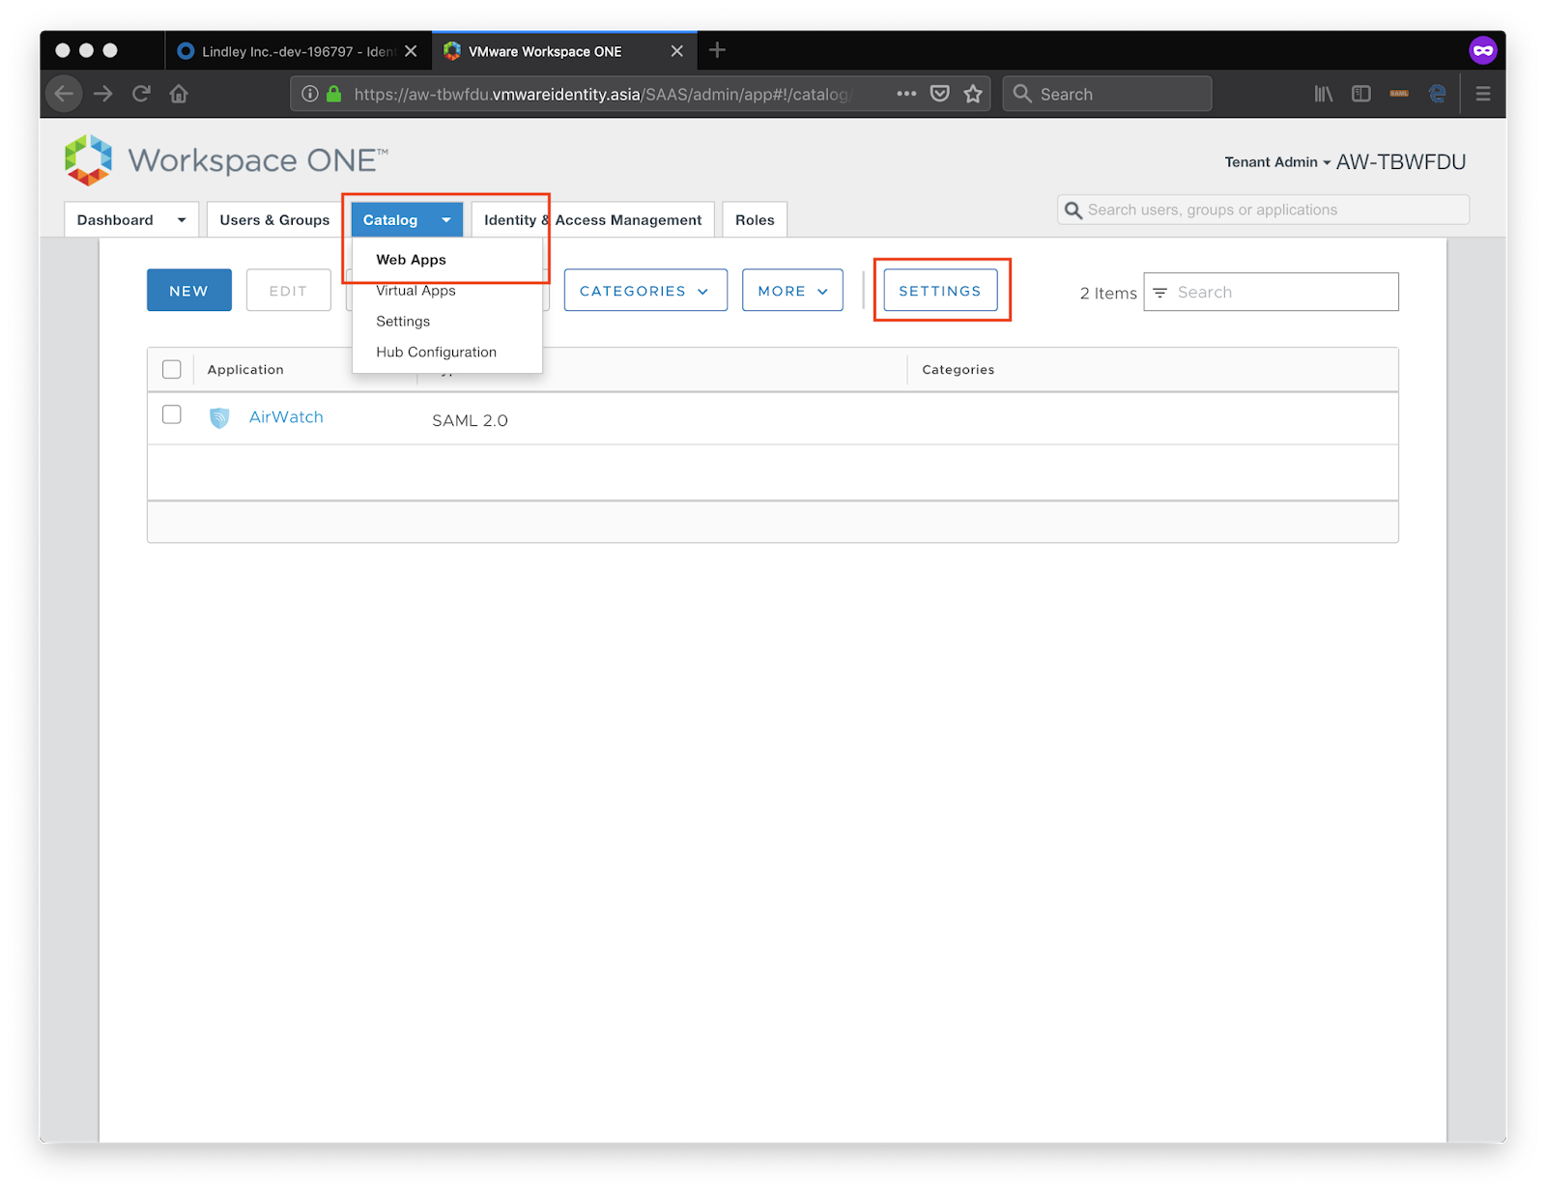Close the VMware Workspace ONE tab

tap(677, 51)
